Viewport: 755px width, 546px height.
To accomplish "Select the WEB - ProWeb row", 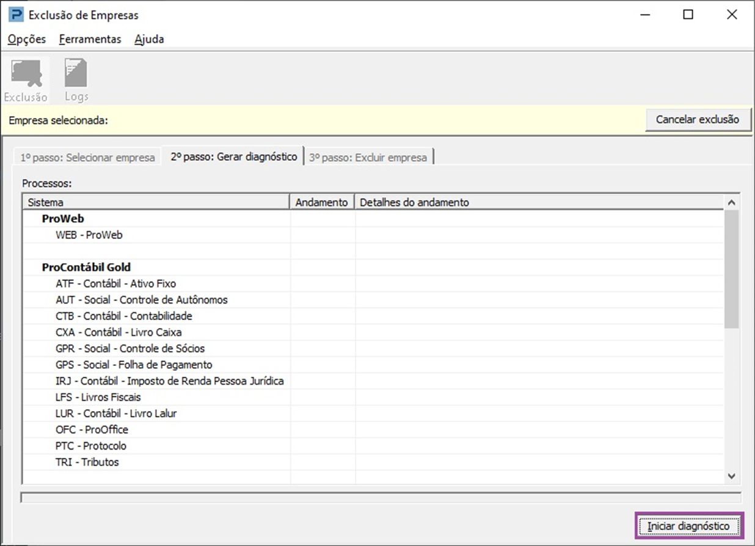I will coord(373,235).
